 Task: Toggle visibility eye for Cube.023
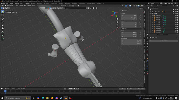coord(175,21)
